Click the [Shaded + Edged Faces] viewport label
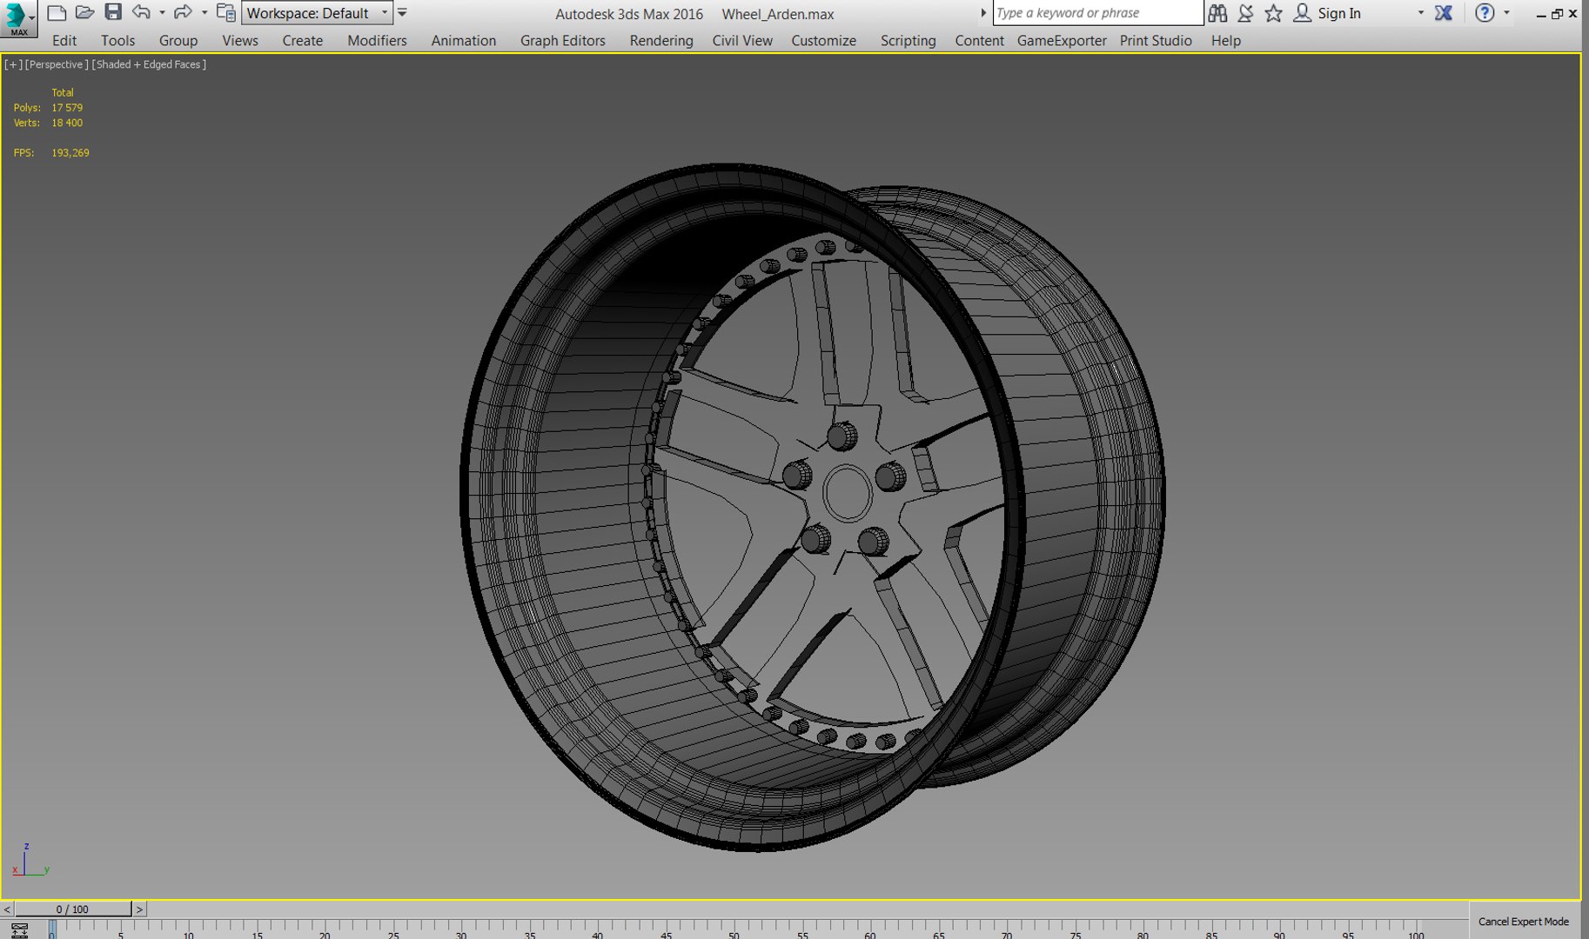Screen dimensions: 1589x939 tap(149, 64)
